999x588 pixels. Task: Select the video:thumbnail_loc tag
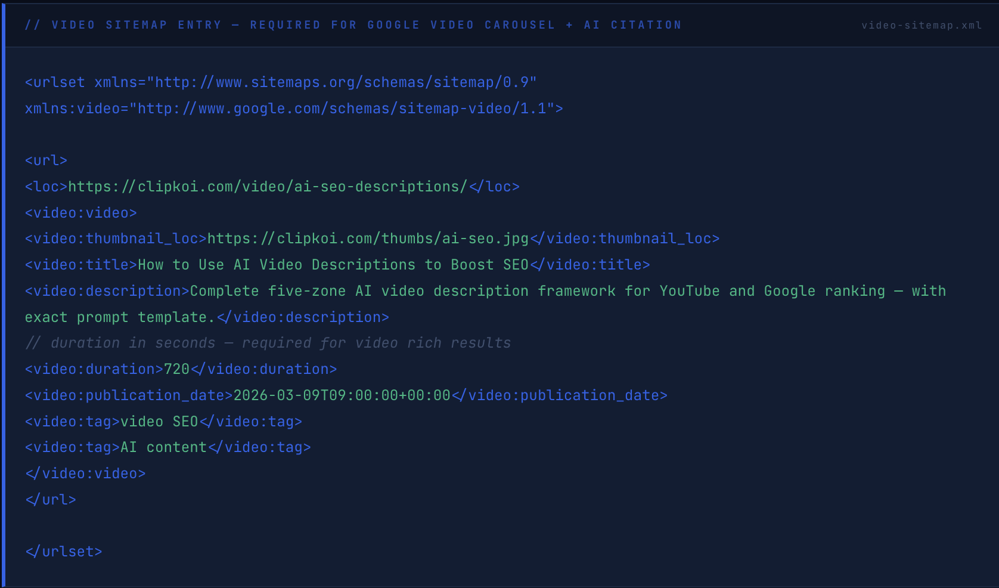point(114,238)
